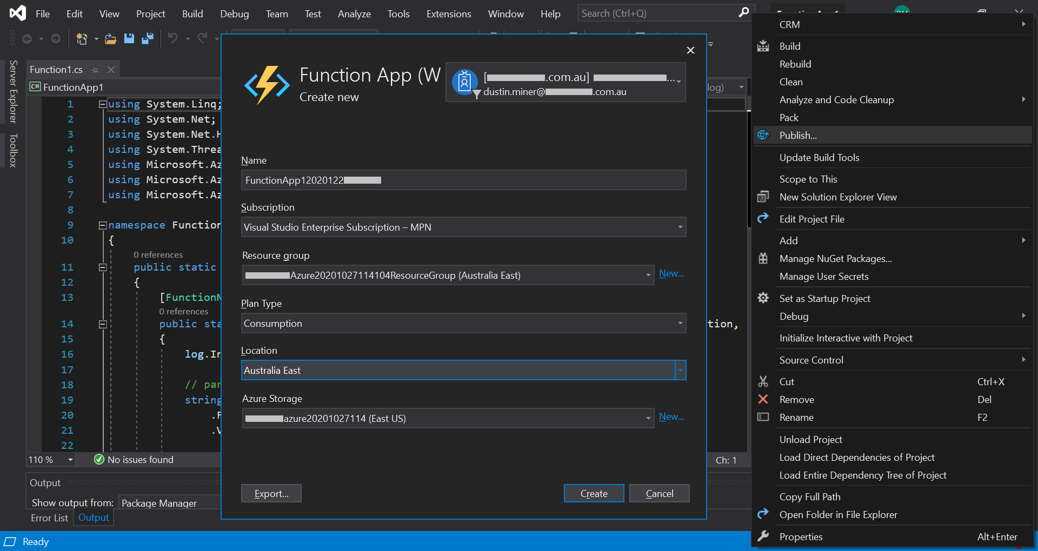Close the Function1.cs tab

[111, 70]
